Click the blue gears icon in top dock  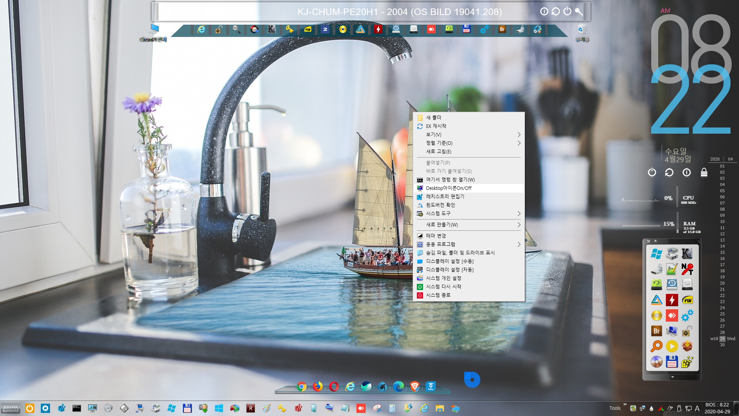[484, 29]
